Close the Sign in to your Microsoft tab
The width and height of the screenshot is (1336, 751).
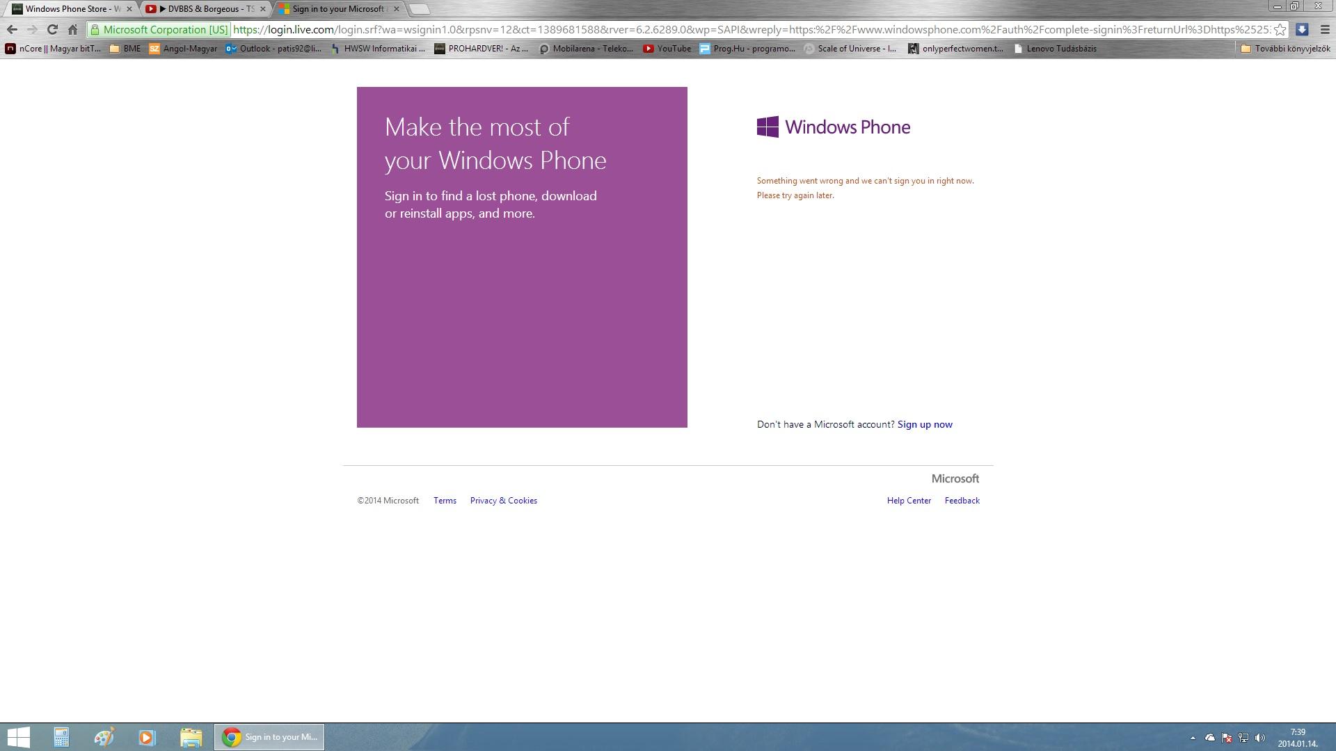coord(396,9)
